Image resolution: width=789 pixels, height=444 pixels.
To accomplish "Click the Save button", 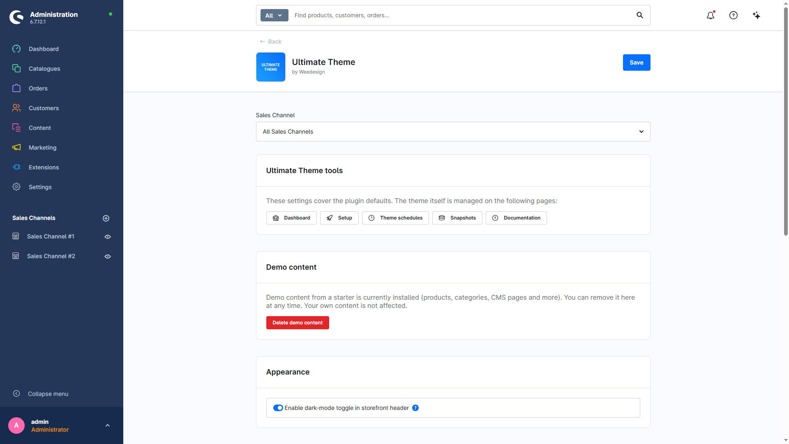I will [x=637, y=62].
